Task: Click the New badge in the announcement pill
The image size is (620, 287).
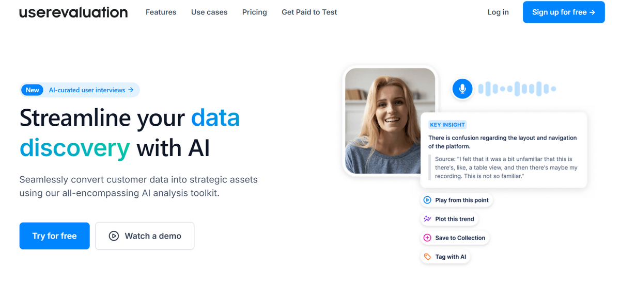Action: (33, 90)
